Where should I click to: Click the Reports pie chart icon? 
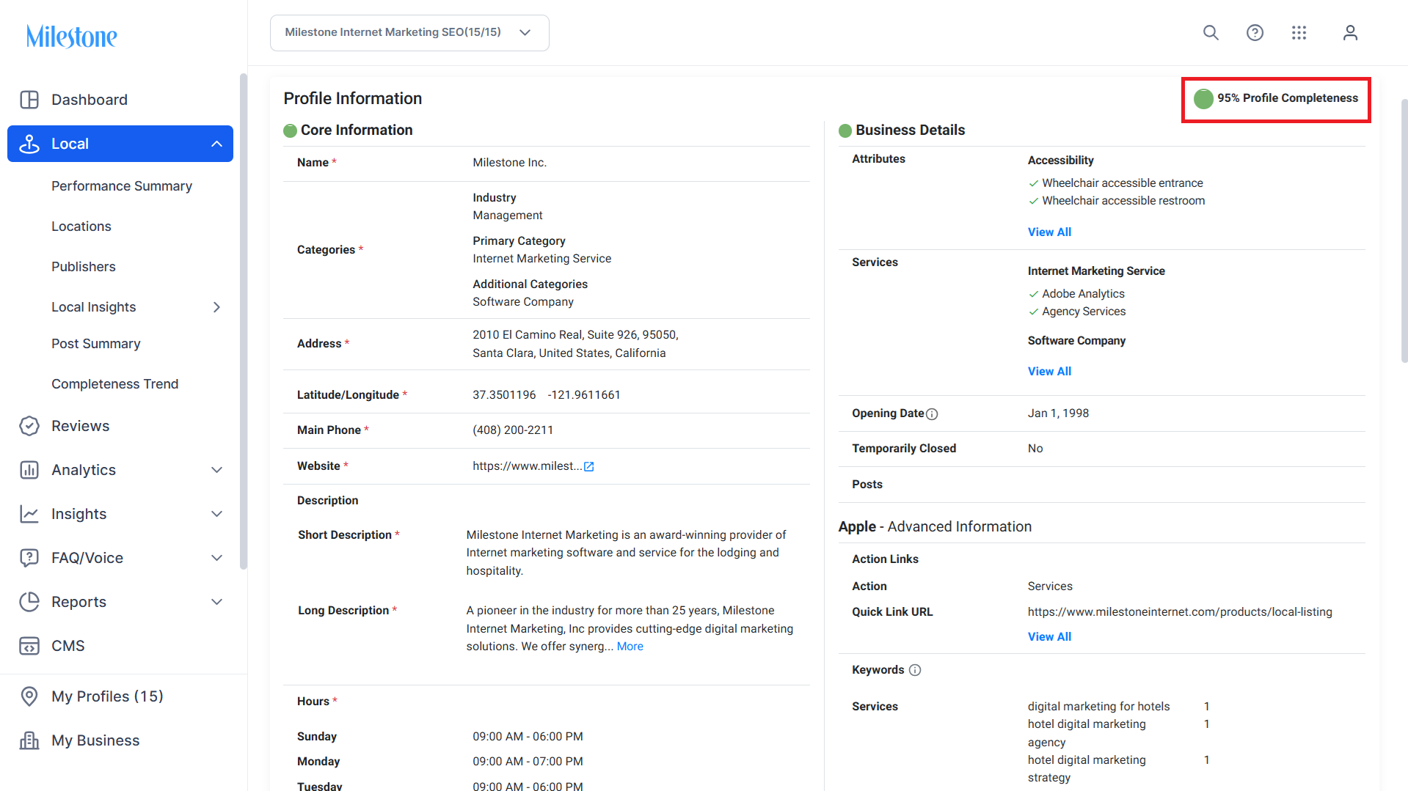point(29,602)
